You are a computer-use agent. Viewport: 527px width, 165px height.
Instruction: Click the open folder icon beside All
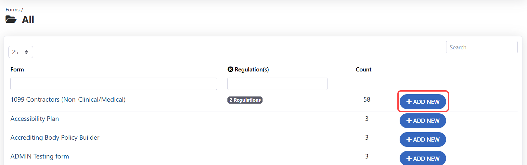pos(11,19)
